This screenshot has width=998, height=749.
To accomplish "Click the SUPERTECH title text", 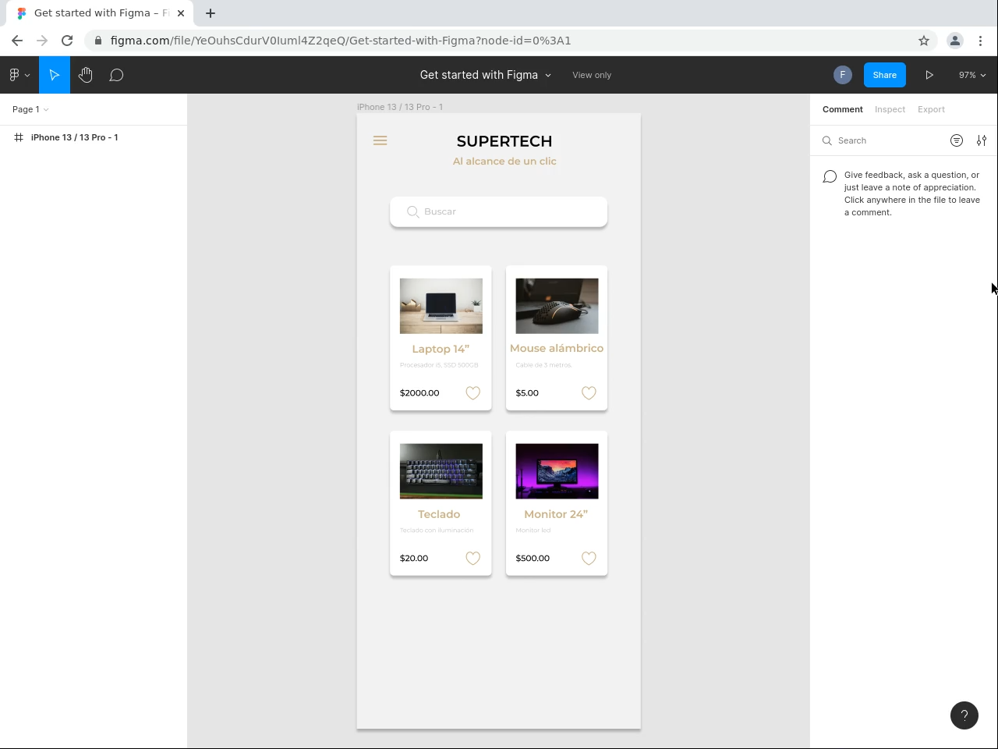I will pyautogui.click(x=504, y=141).
